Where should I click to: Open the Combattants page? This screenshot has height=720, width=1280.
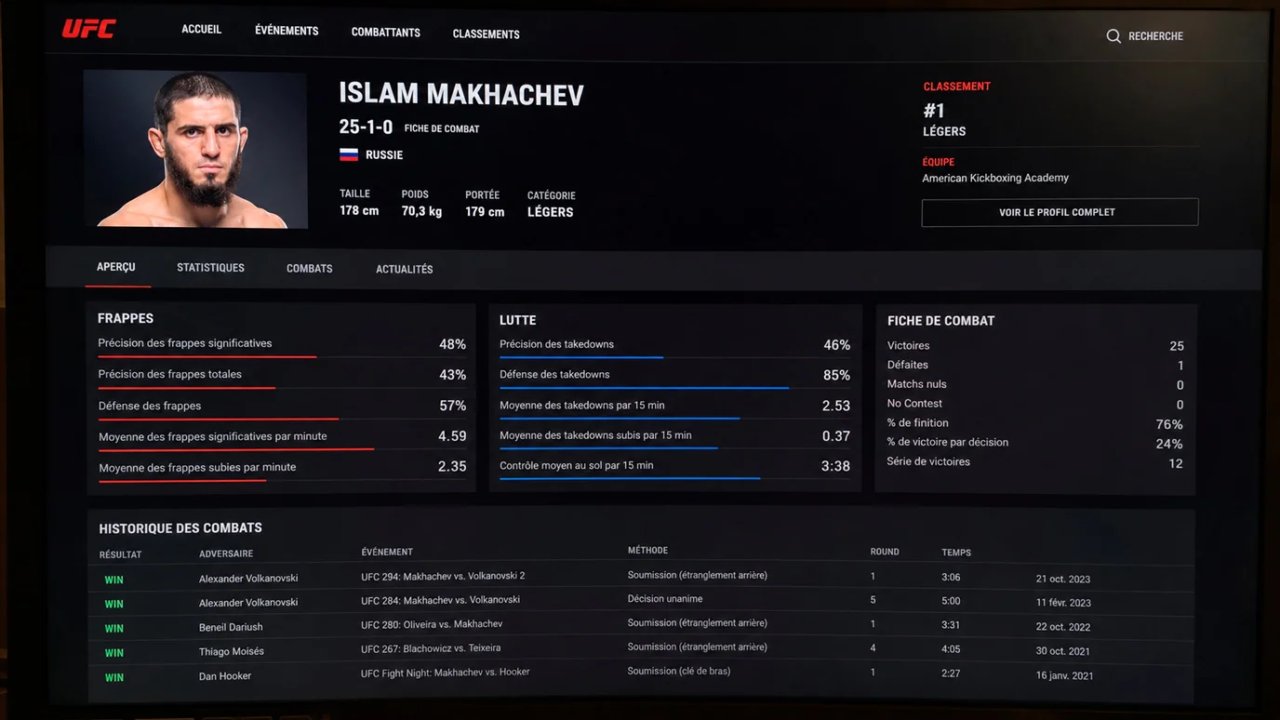pos(386,33)
